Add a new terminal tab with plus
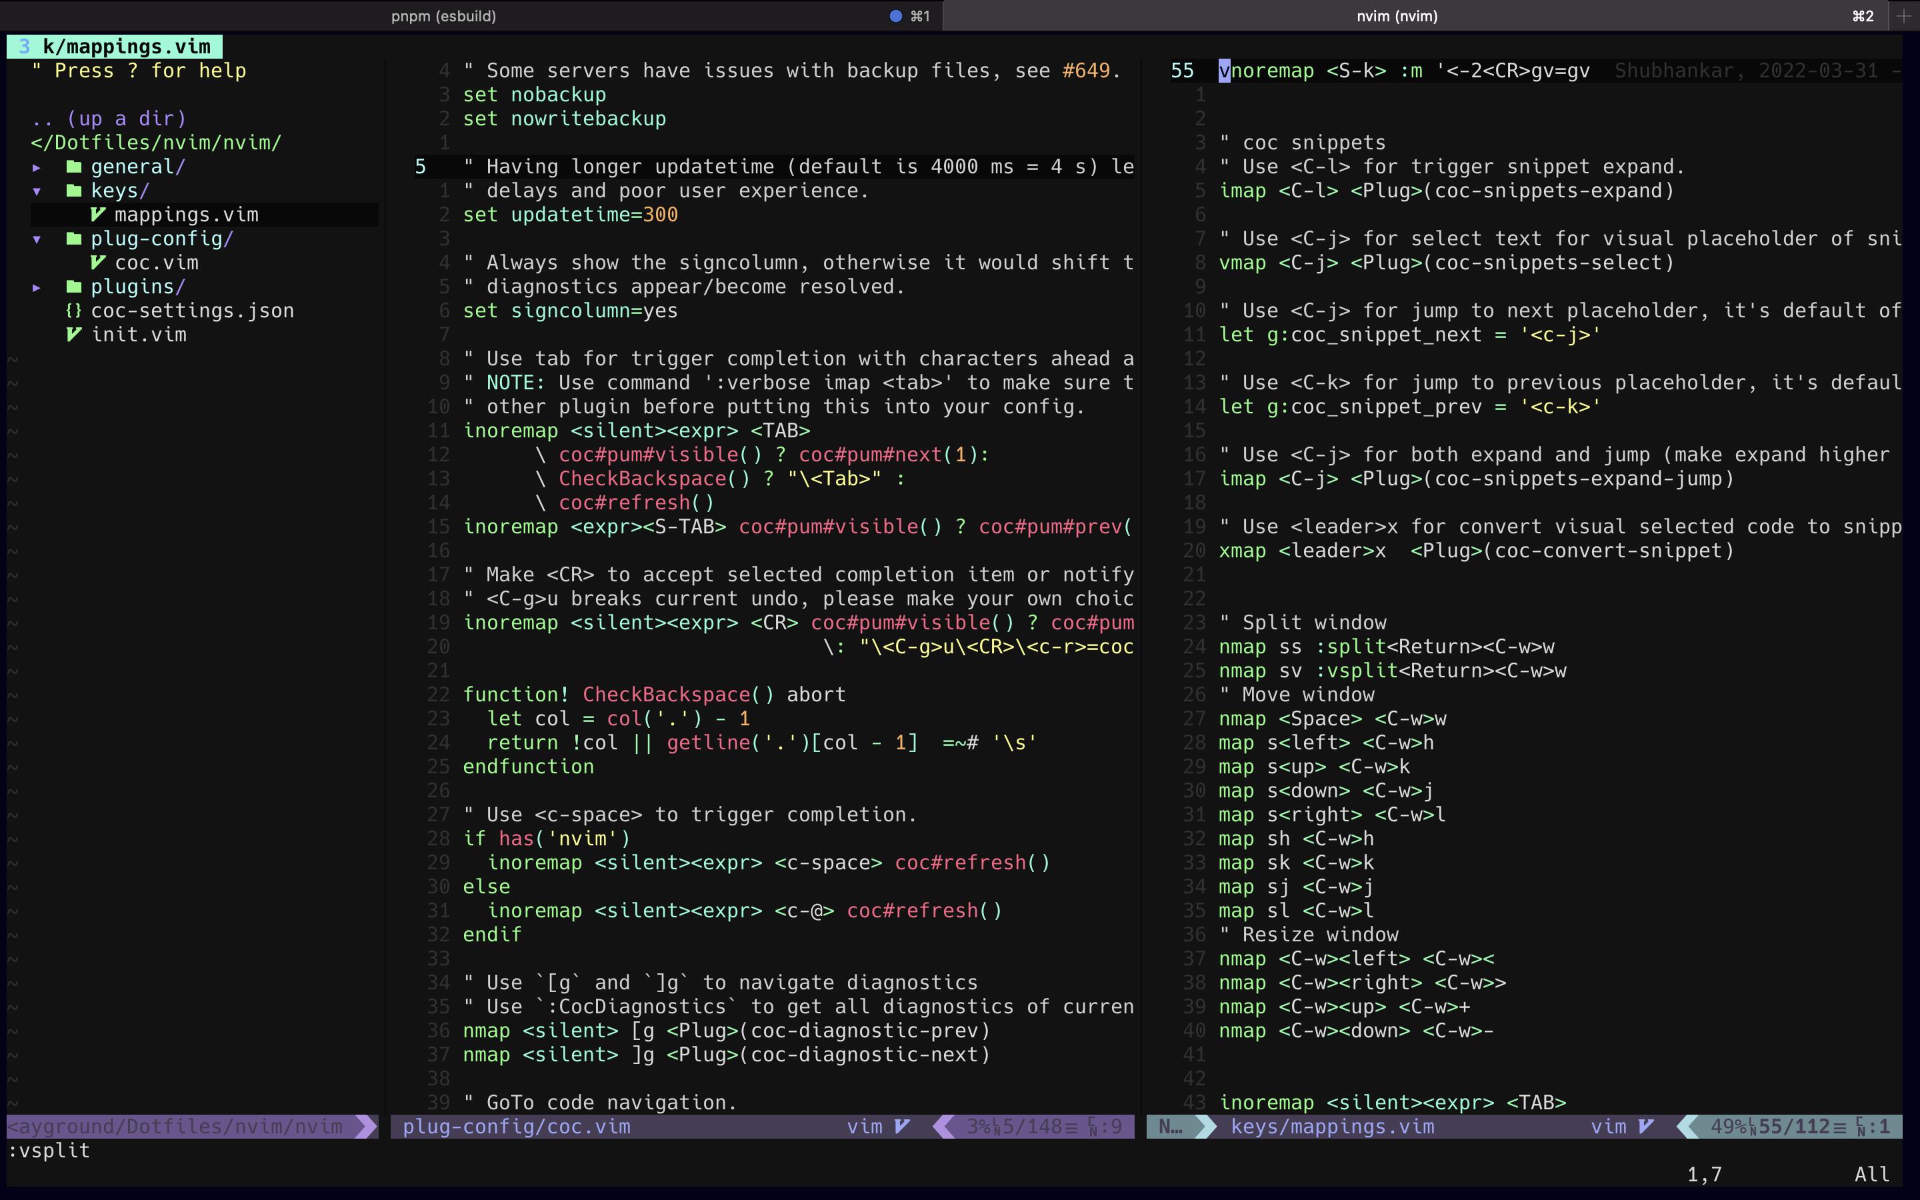The width and height of the screenshot is (1920, 1200). (1904, 16)
